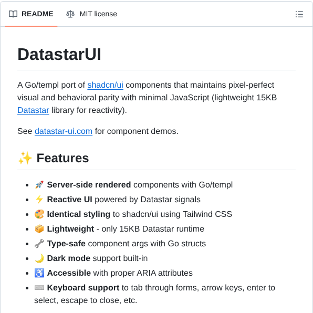Select the 'Keyboard support' bold text
Image resolution: width=313 pixels, height=313 pixels.
coord(83,288)
